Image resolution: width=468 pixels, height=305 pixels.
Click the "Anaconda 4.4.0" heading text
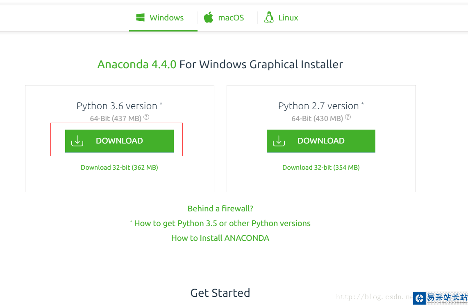click(x=137, y=65)
